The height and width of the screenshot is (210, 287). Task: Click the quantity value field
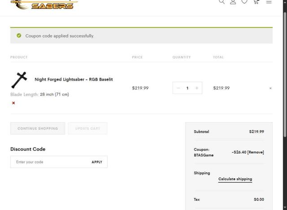(x=187, y=88)
